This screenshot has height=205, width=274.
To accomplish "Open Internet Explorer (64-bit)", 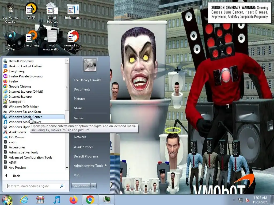I will pyautogui.click(x=34, y=91).
